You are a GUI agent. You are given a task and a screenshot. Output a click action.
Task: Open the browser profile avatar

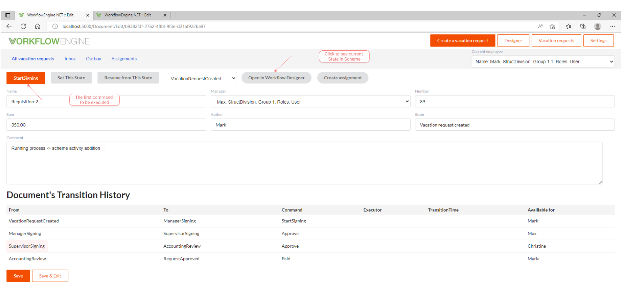(x=598, y=26)
